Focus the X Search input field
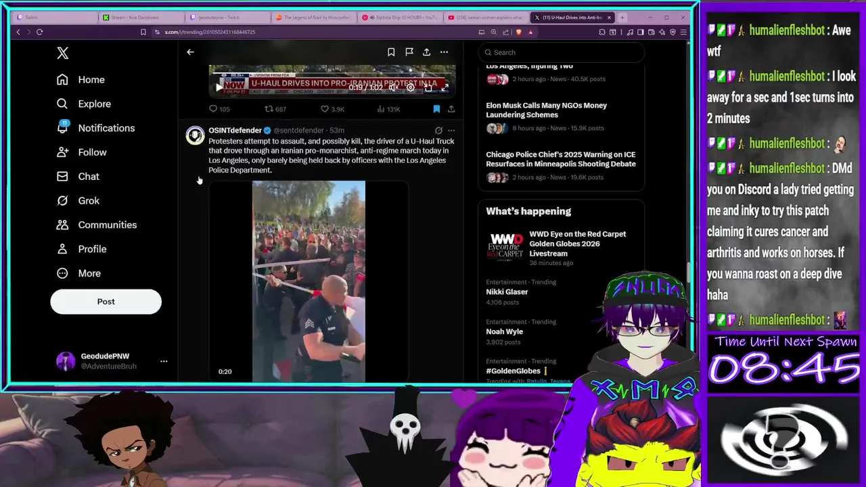 [562, 52]
